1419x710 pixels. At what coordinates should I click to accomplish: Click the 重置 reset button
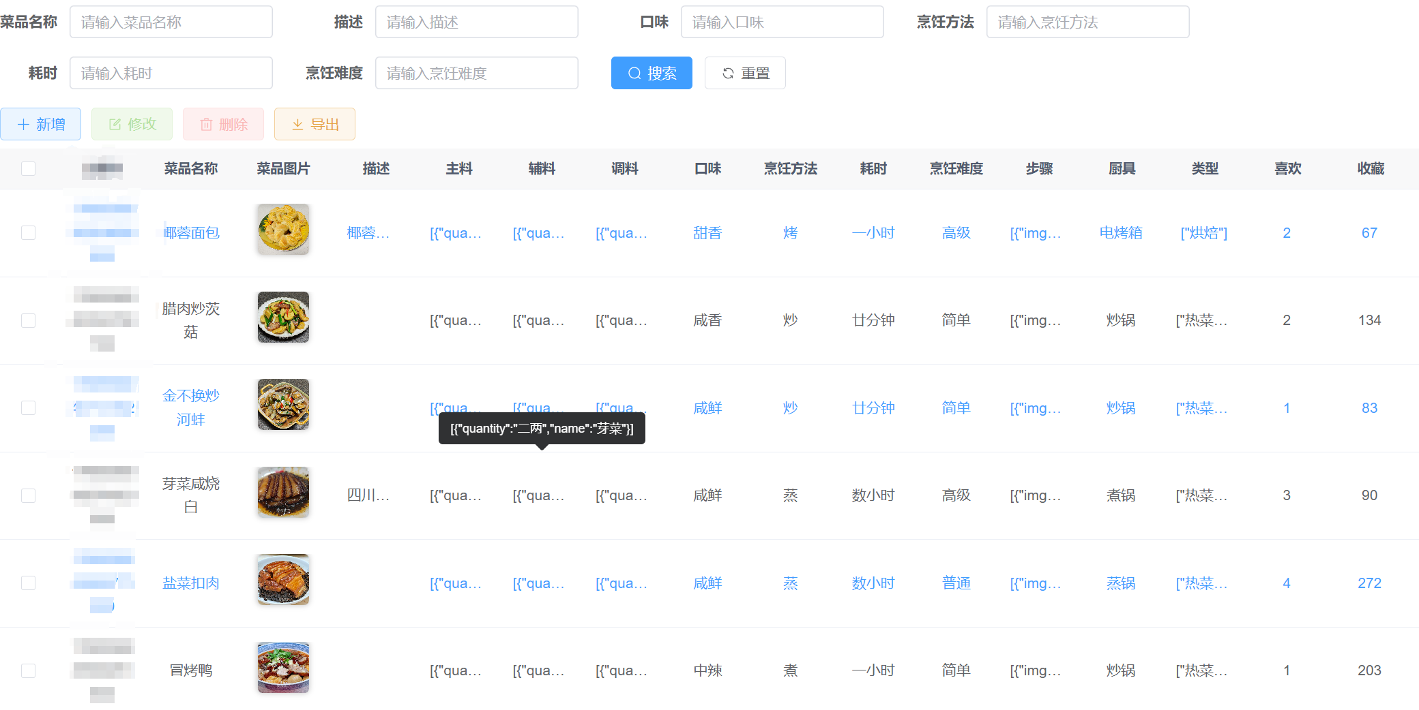pyautogui.click(x=745, y=73)
